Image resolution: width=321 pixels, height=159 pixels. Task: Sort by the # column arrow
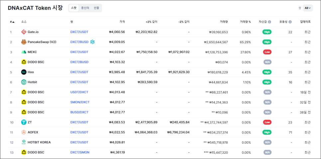point(13,22)
